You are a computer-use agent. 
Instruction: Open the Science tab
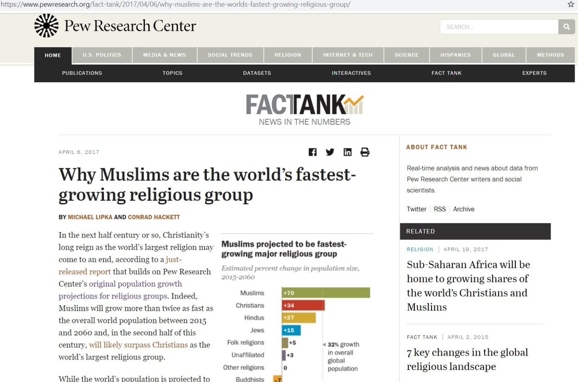pyautogui.click(x=407, y=55)
